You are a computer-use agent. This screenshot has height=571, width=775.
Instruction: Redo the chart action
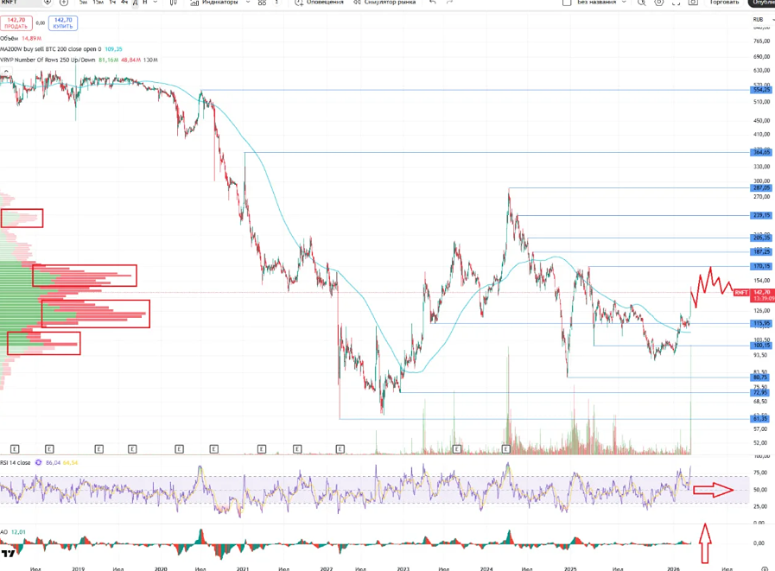449,2
